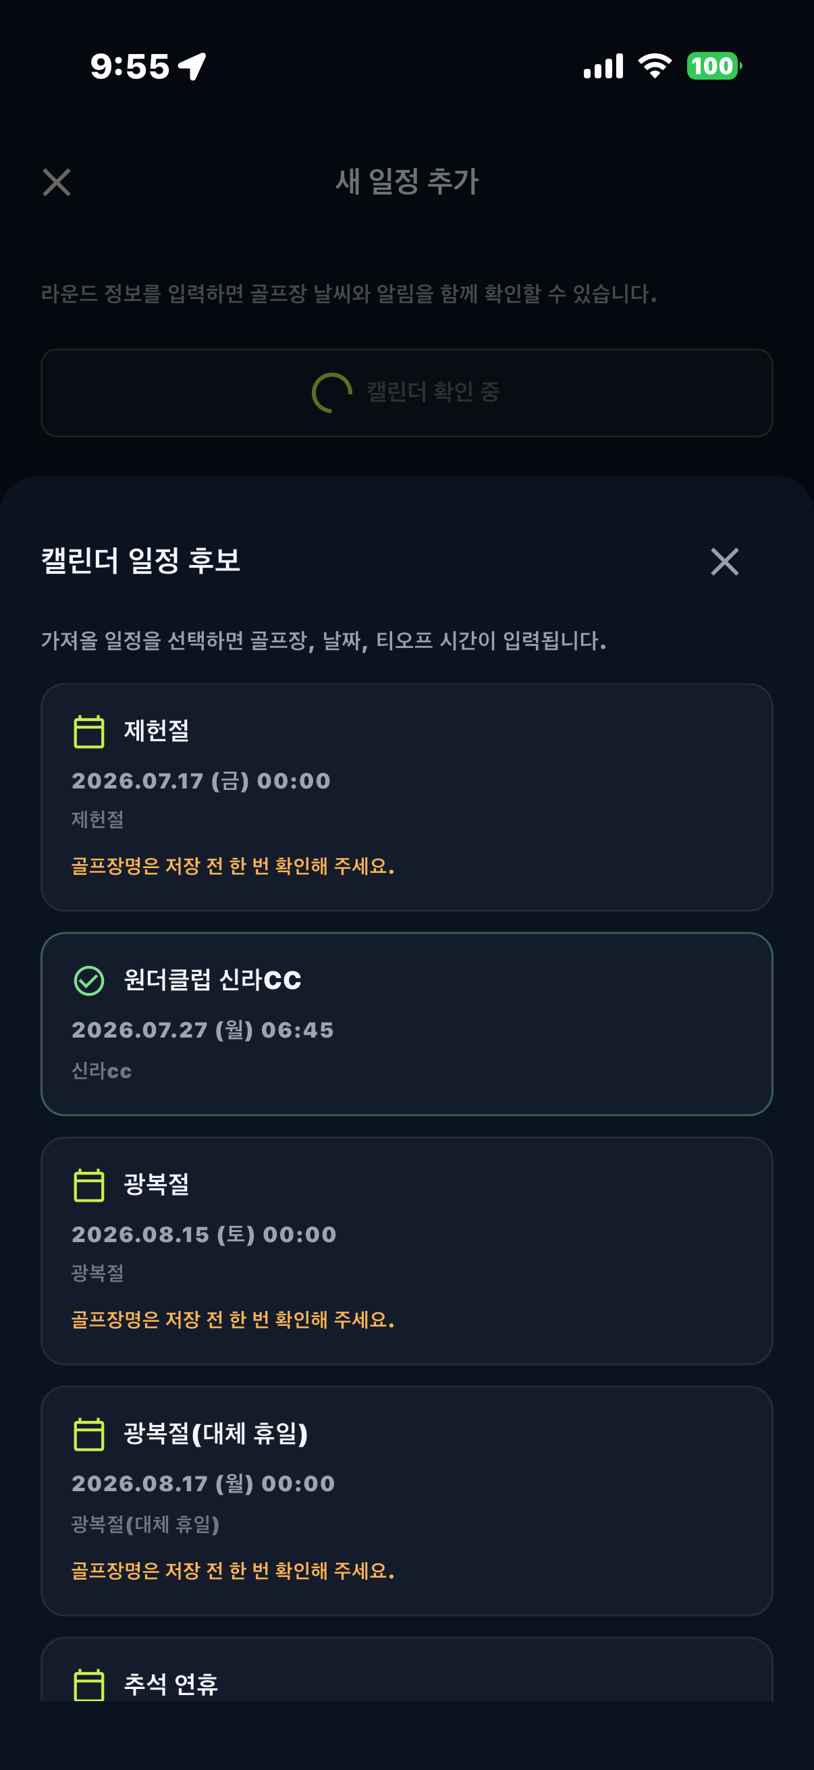Close the 캘린더 일정 후보 sheet

pyautogui.click(x=724, y=562)
